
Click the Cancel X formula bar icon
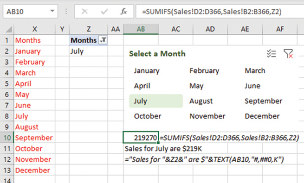pos(84,12)
